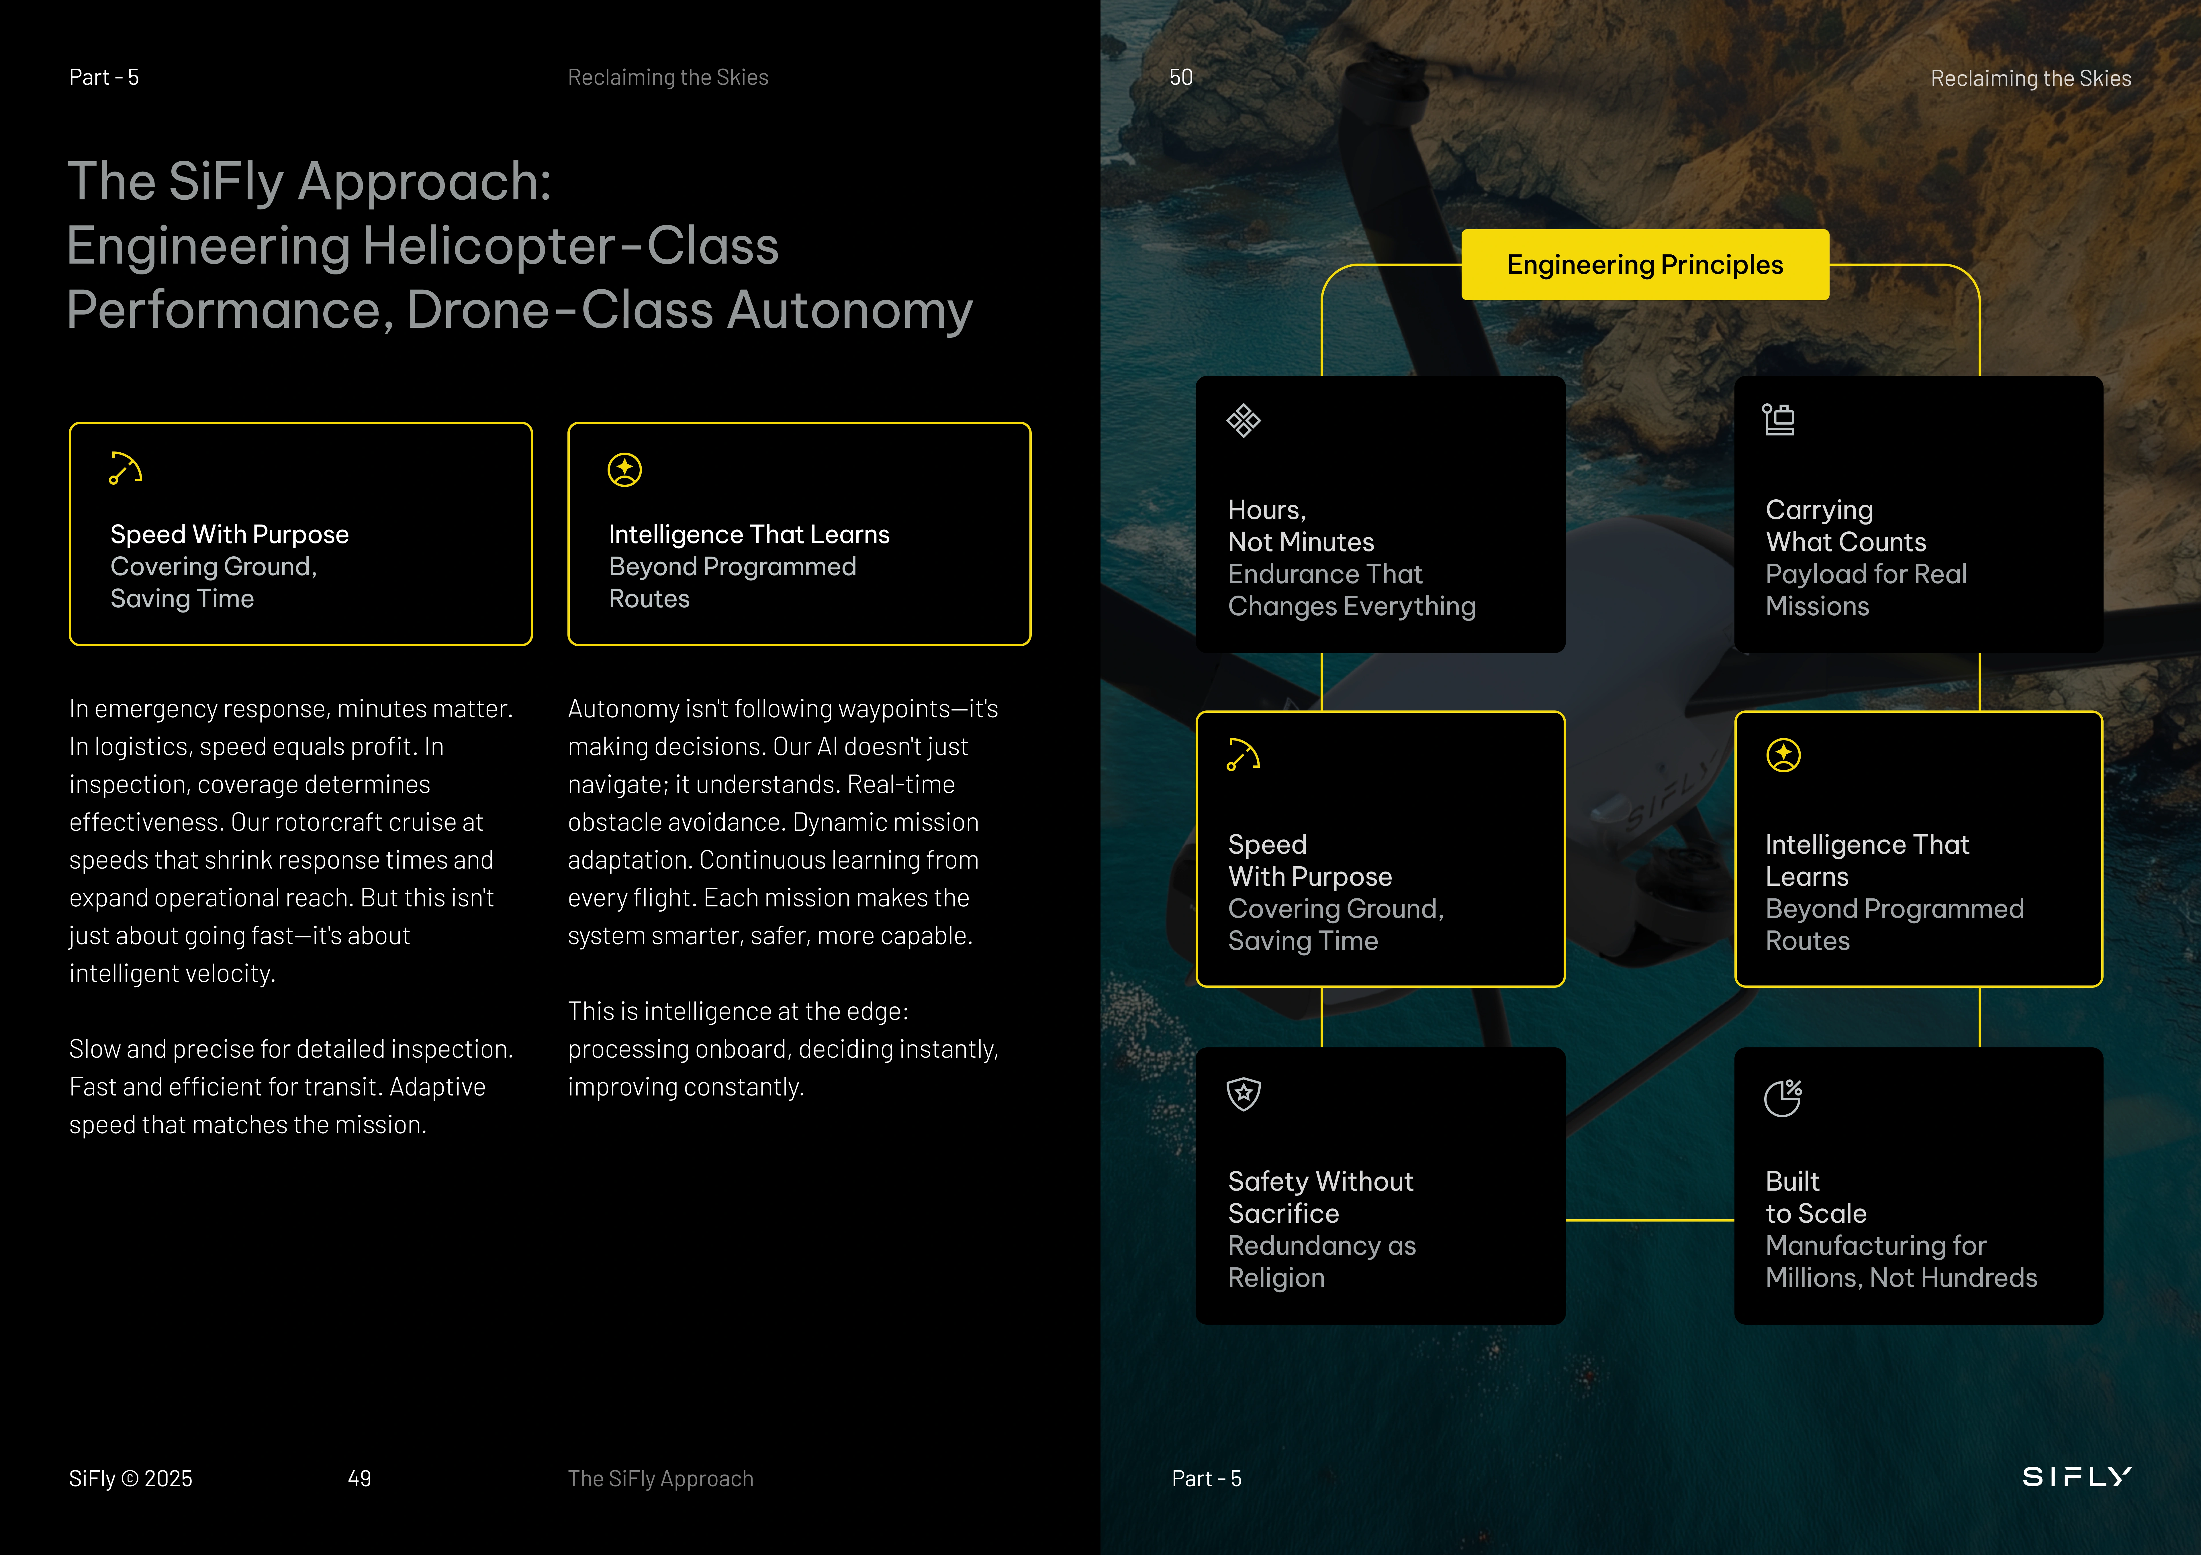Click the tiles icon on Hours, Not Minutes card
Screen dimensions: 2201x1555
(x=1243, y=420)
